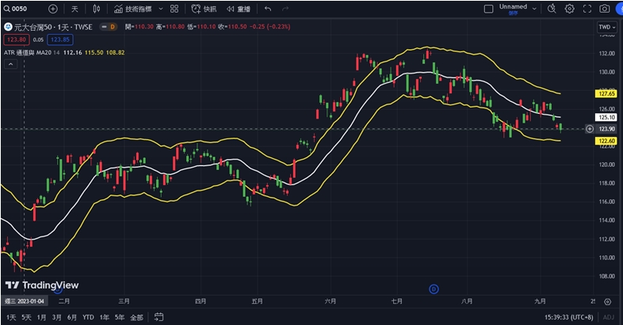This screenshot has width=623, height=325.
Task: Expand the Unnamed layout dropdown arrow
Action: point(534,9)
